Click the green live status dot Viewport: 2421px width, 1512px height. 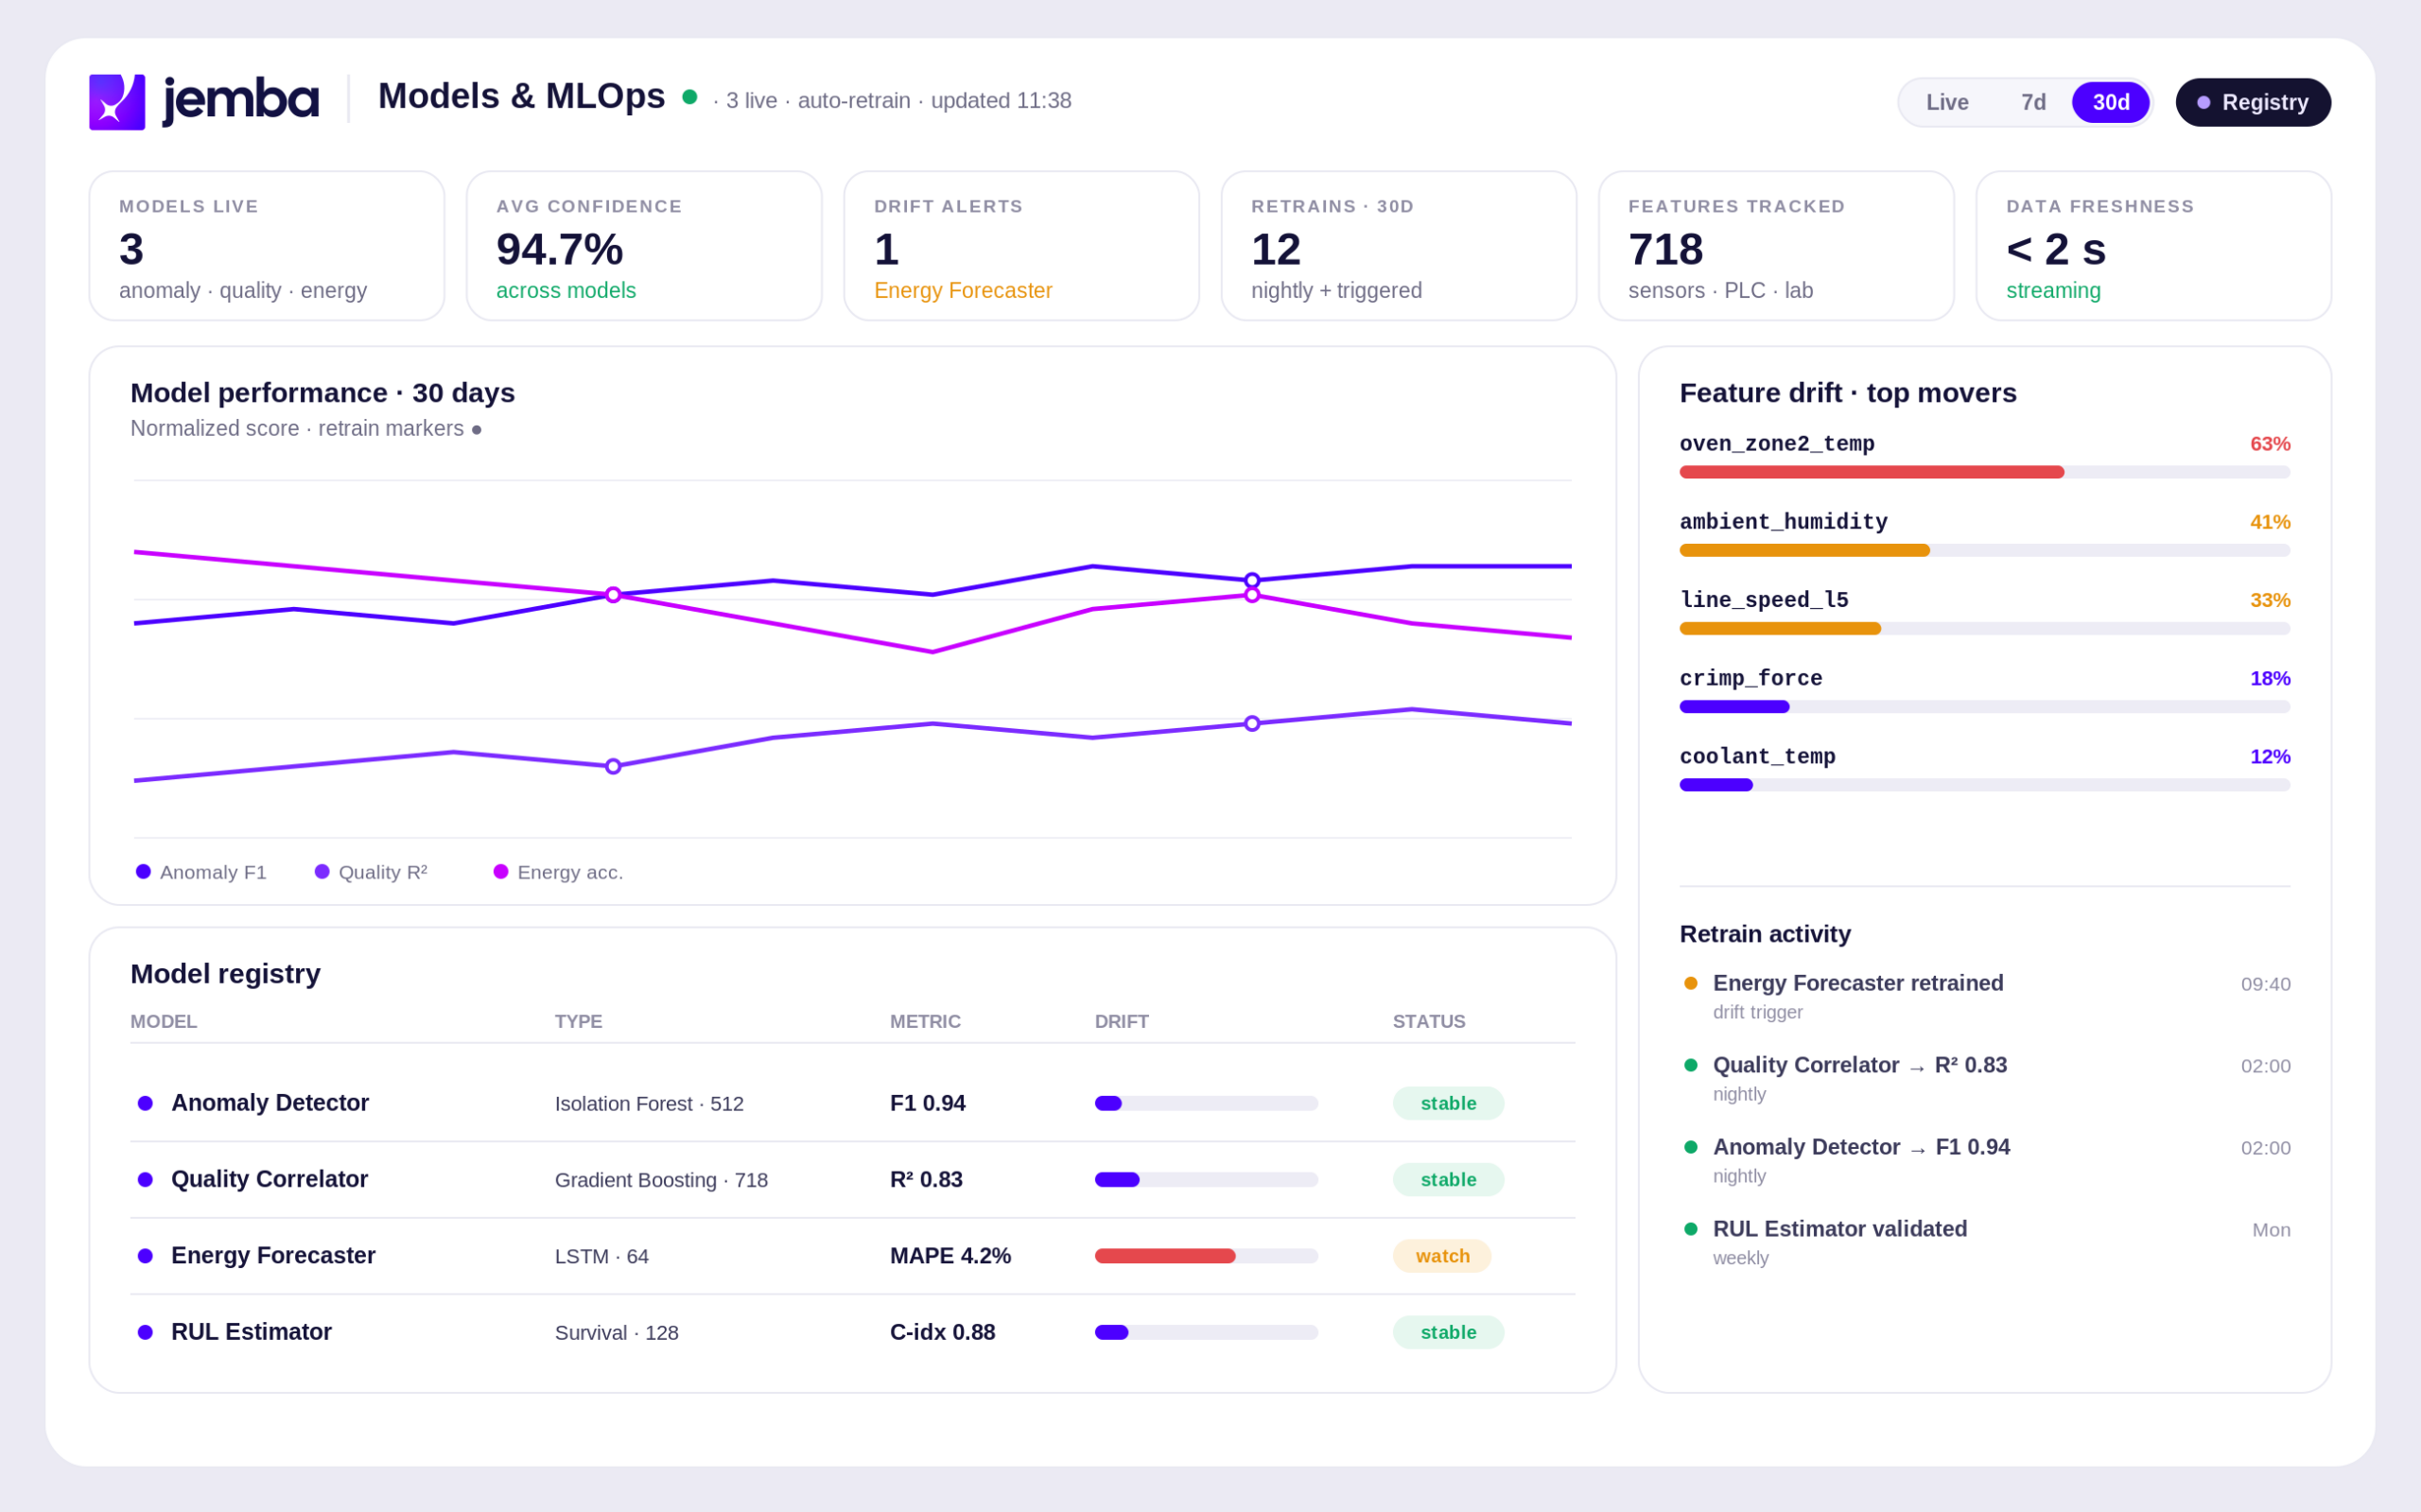(689, 97)
